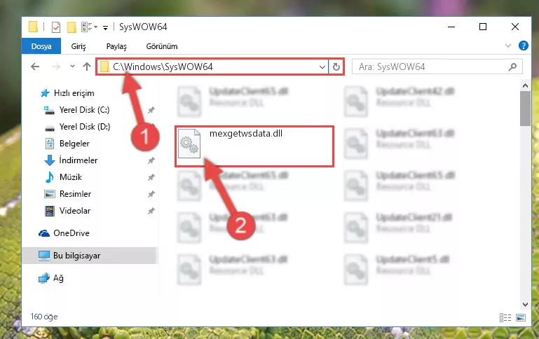Viewport: 539px width, 339px height.
Task: Go up one folder level
Action: point(87,67)
